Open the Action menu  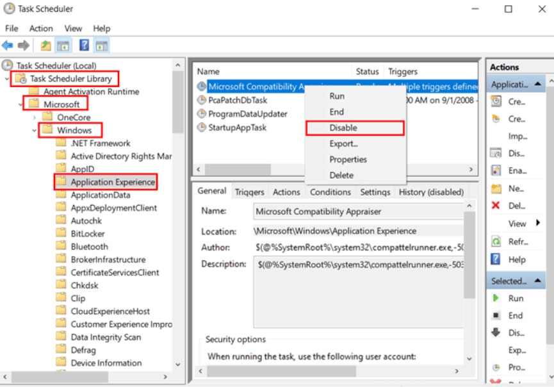[41, 28]
